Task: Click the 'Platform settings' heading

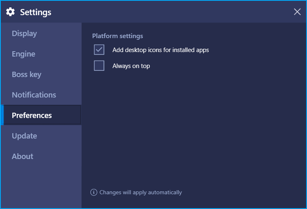Action: [117, 36]
